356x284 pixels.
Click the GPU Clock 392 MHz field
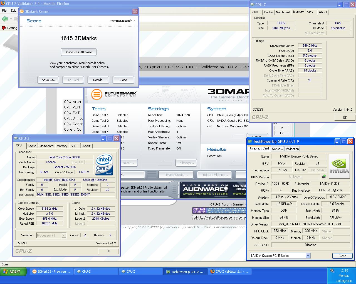[x=280, y=231]
